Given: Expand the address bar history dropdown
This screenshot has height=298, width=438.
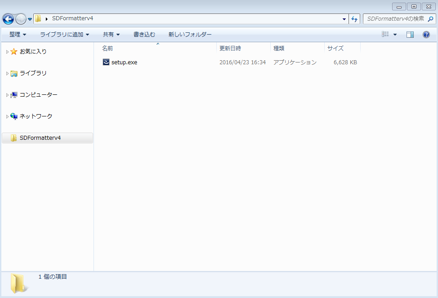Looking at the screenshot, I should pyautogui.click(x=344, y=19).
